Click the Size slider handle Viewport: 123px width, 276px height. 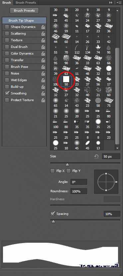pyautogui.click(x=67, y=165)
